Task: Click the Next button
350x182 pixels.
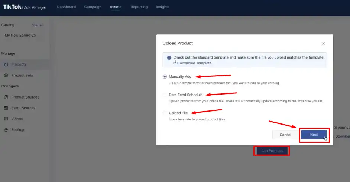Action: point(314,135)
